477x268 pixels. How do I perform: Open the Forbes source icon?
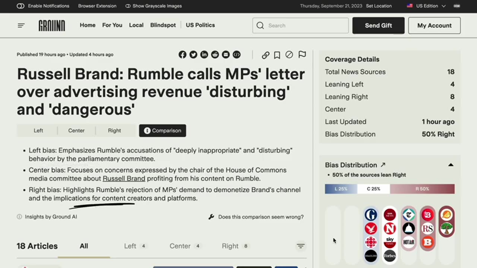pyautogui.click(x=390, y=256)
